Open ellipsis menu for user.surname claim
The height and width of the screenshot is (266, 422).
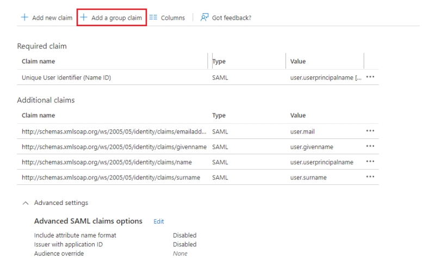point(370,177)
